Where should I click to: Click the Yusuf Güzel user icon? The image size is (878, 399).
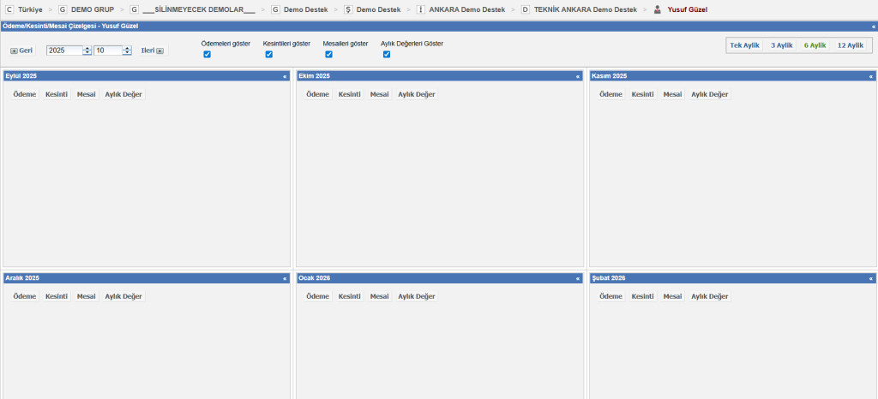pos(658,9)
